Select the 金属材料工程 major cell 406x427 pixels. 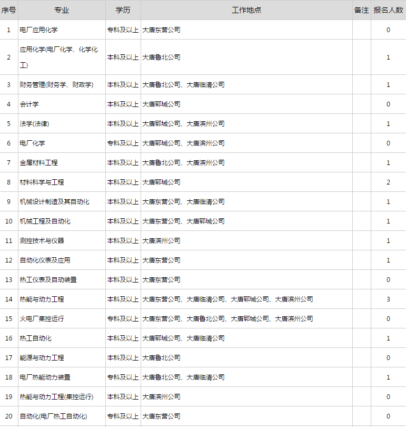tap(38, 163)
